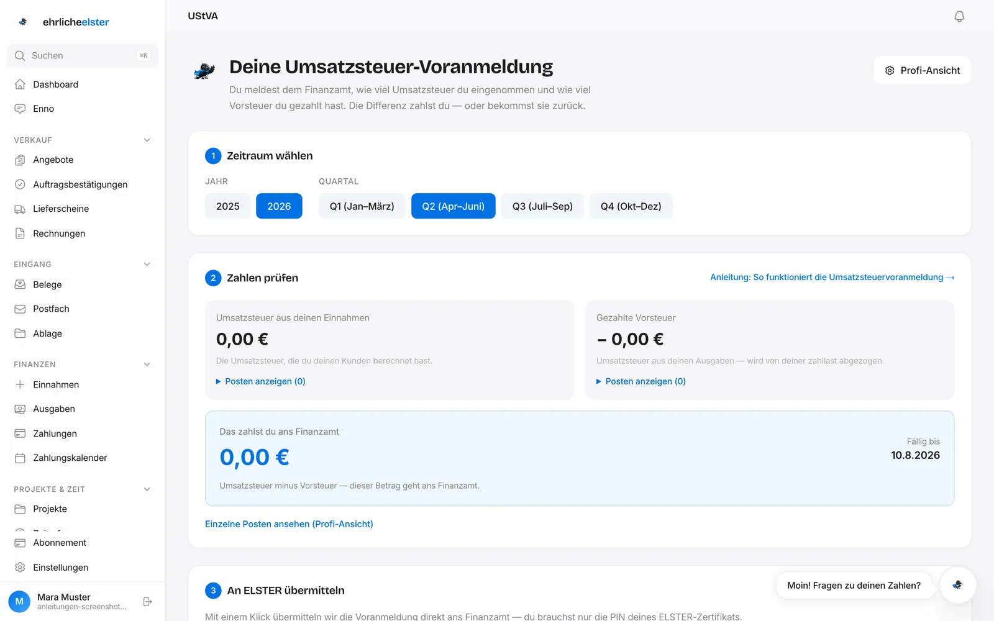The width and height of the screenshot is (994, 621).
Task: Choose quarter Q1 (Jan–März)
Action: [x=362, y=206]
